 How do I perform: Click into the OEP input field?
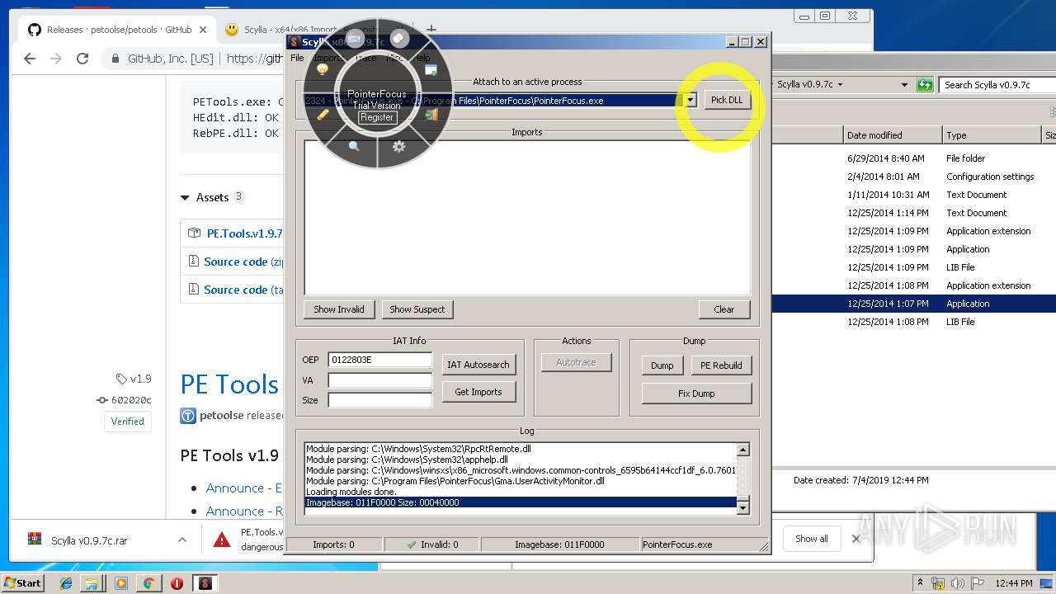pos(379,360)
